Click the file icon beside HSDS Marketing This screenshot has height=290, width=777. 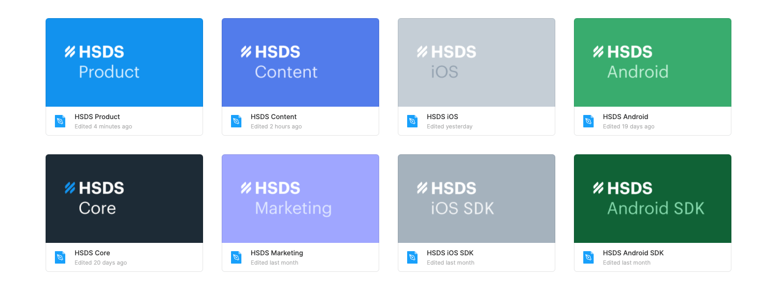pos(236,257)
